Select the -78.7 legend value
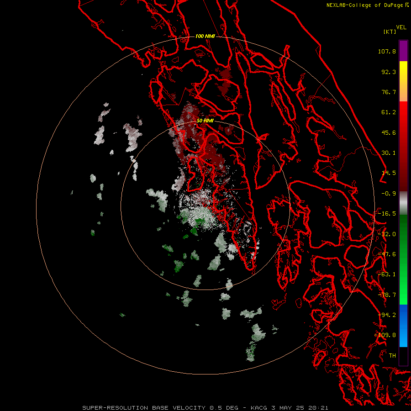 pyautogui.click(x=387, y=295)
